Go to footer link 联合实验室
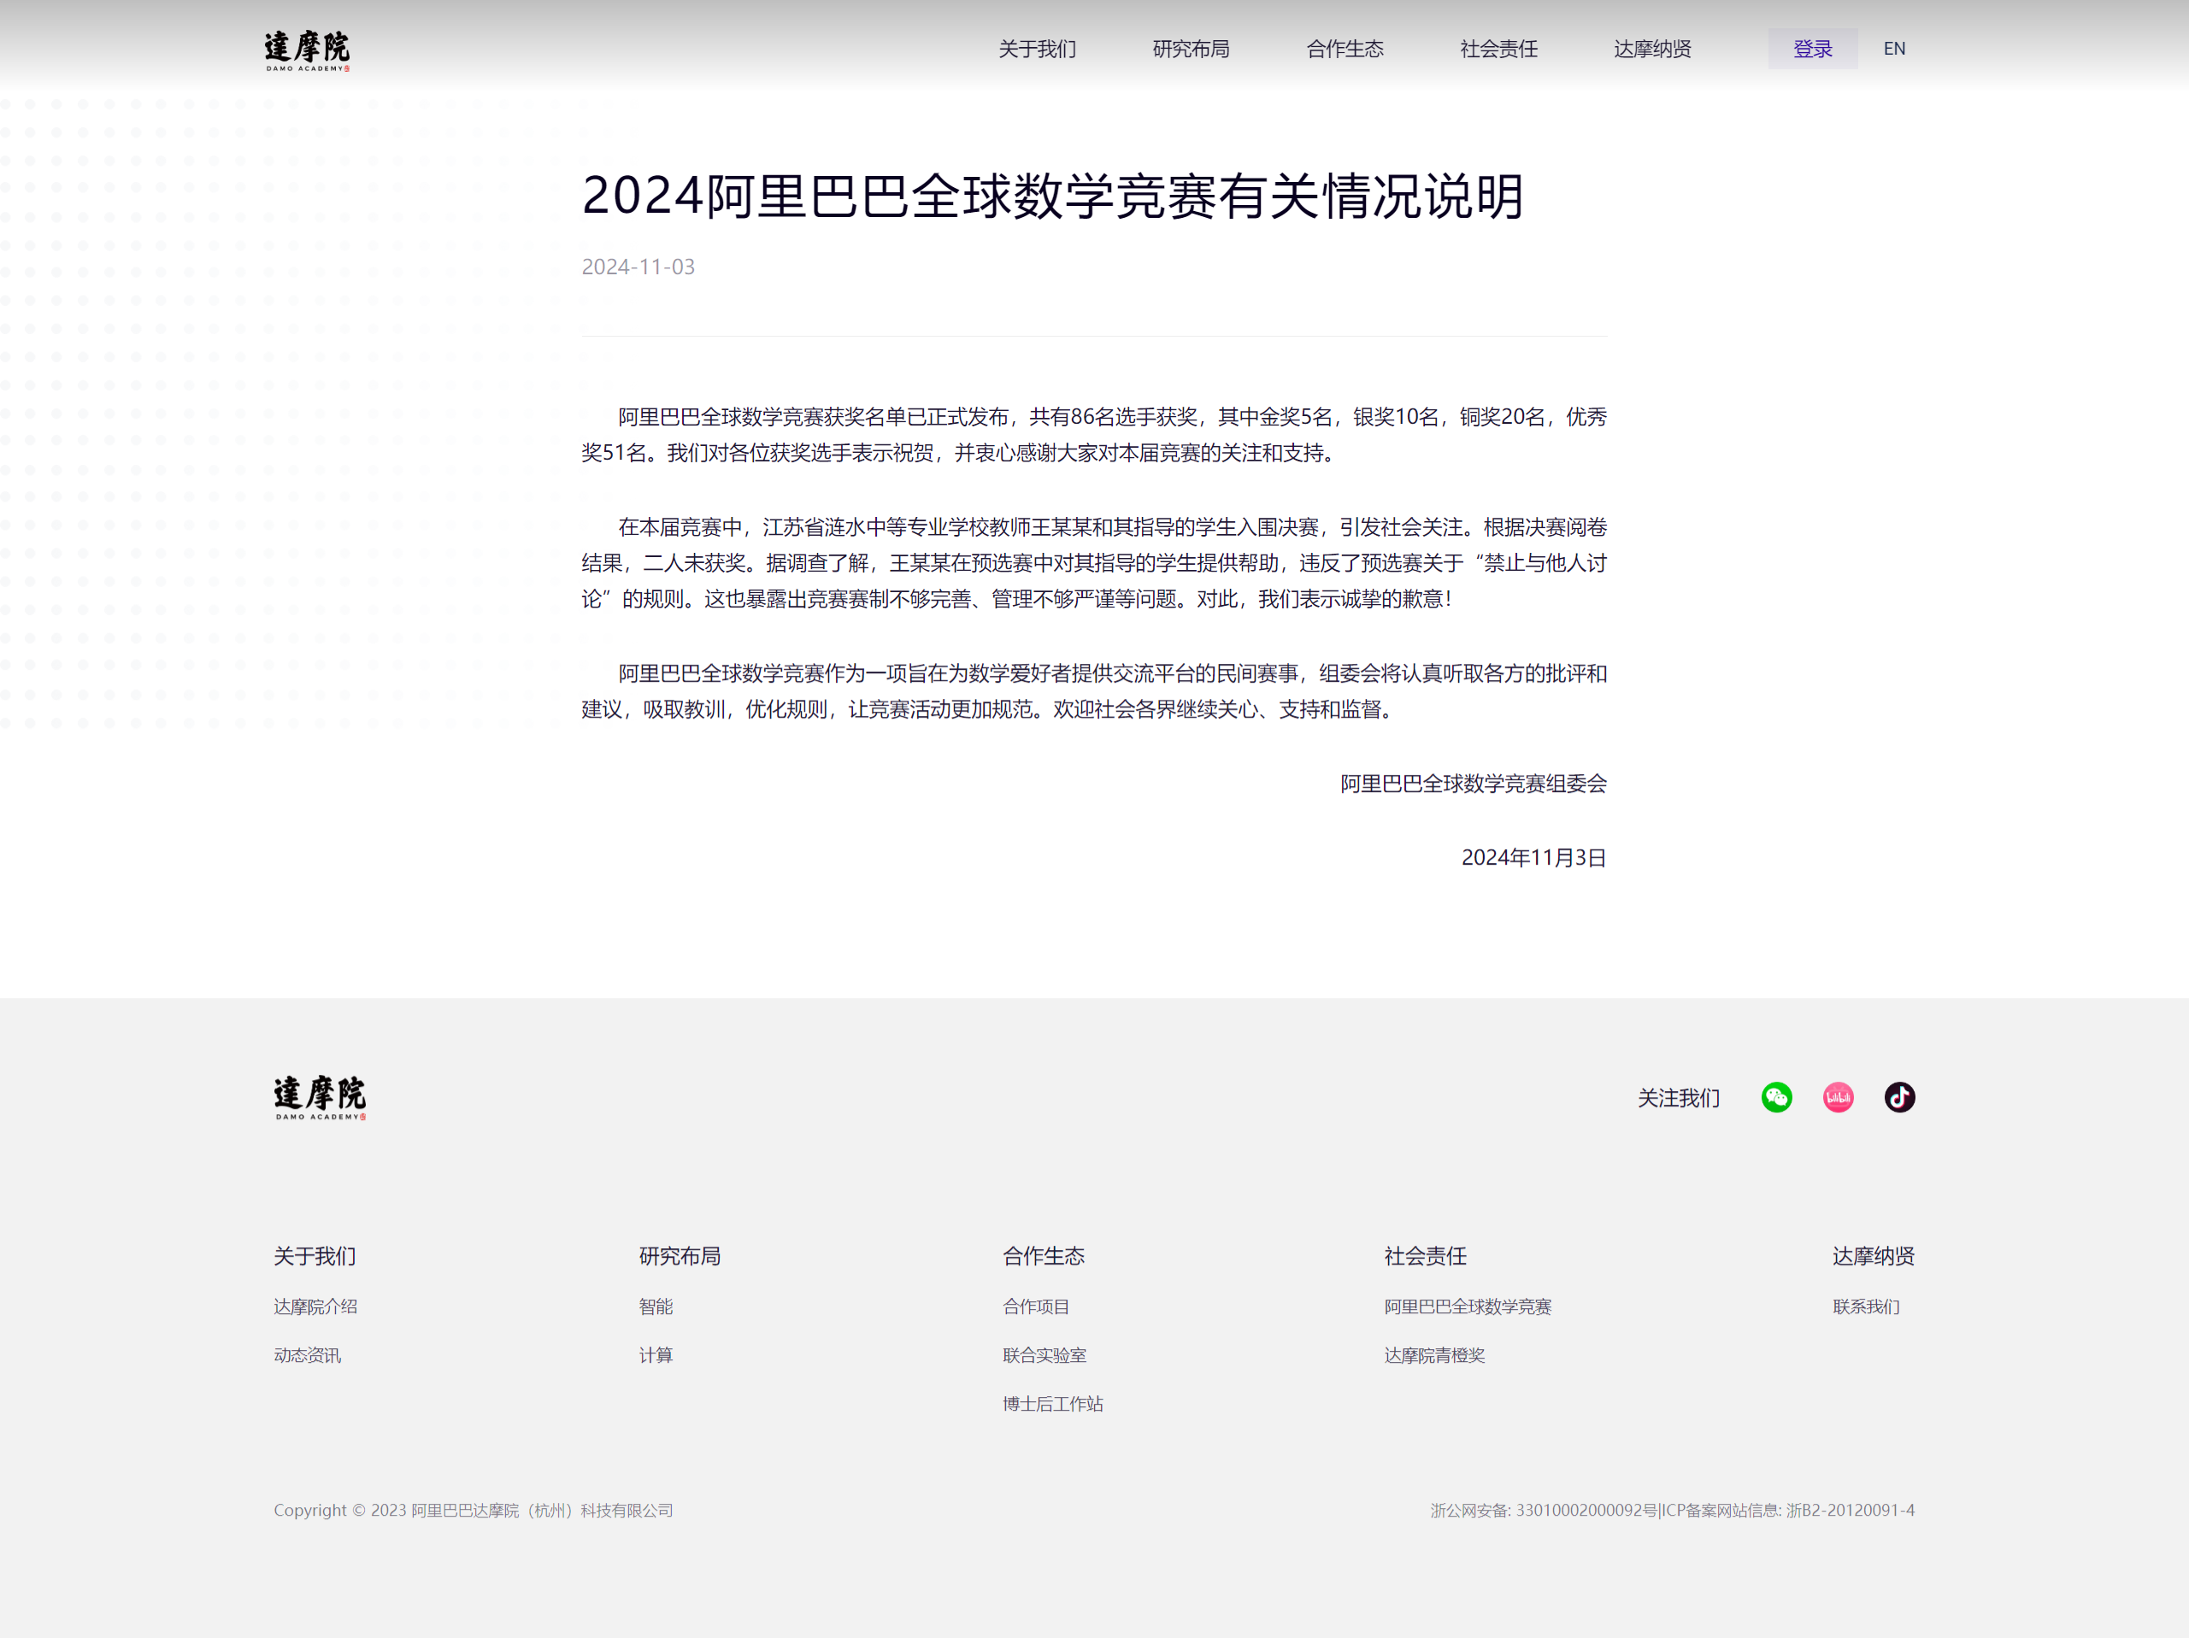The width and height of the screenshot is (2189, 1638). point(1044,1355)
